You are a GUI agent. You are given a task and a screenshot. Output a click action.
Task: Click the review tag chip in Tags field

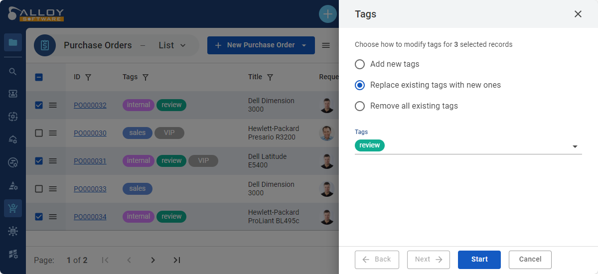point(370,145)
